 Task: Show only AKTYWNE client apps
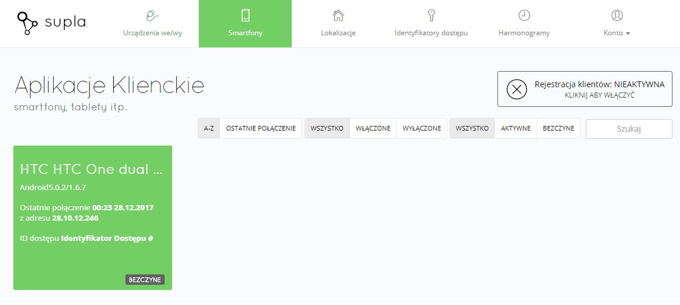tap(515, 128)
